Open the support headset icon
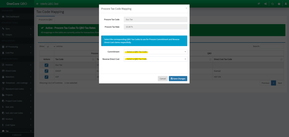The width and height of the screenshot is (289, 137). pos(272,4)
